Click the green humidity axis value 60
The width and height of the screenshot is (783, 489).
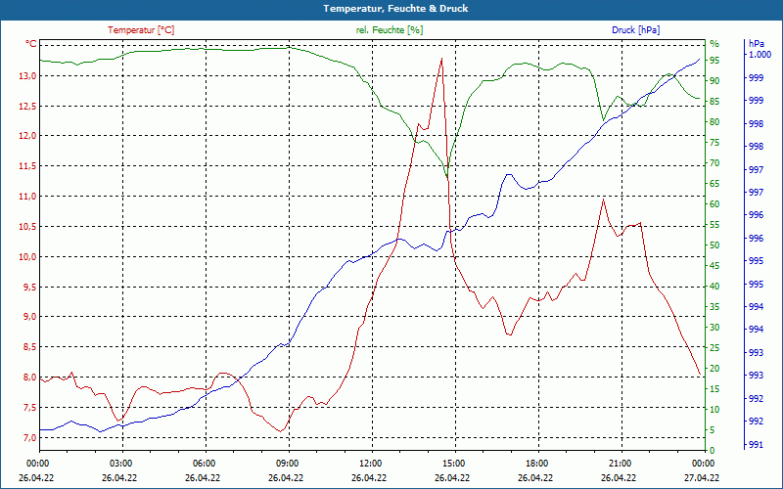click(x=714, y=204)
